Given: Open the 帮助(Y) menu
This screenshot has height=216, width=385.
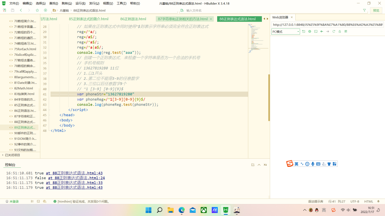Looking at the screenshot, I should pyautogui.click(x=135, y=3).
